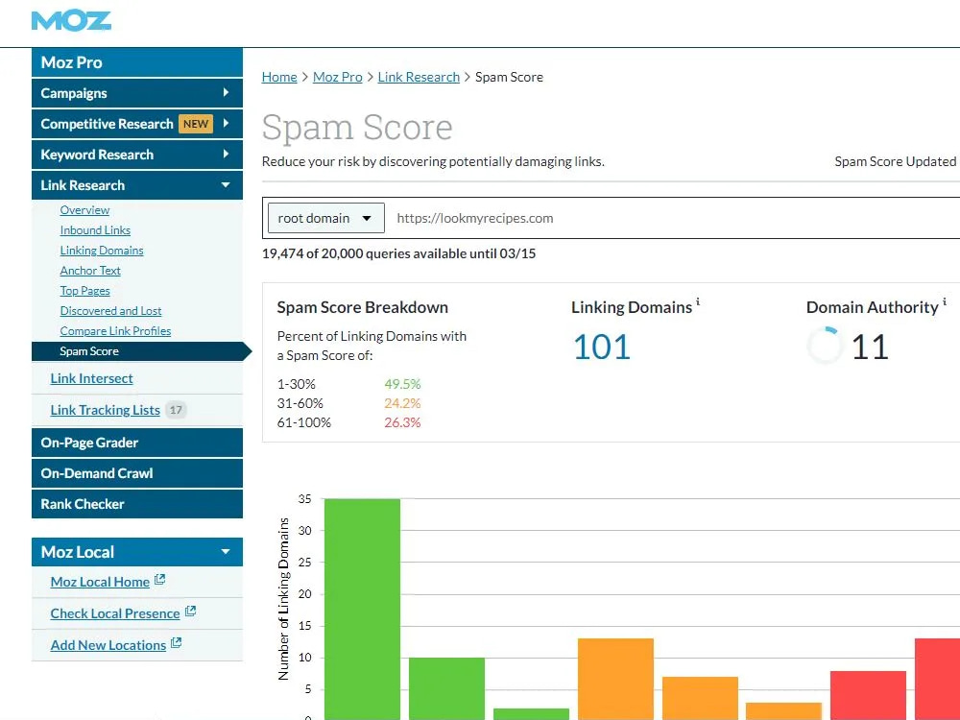
Task: Click the 17 badge on Link Tracking Lists
Action: (176, 410)
